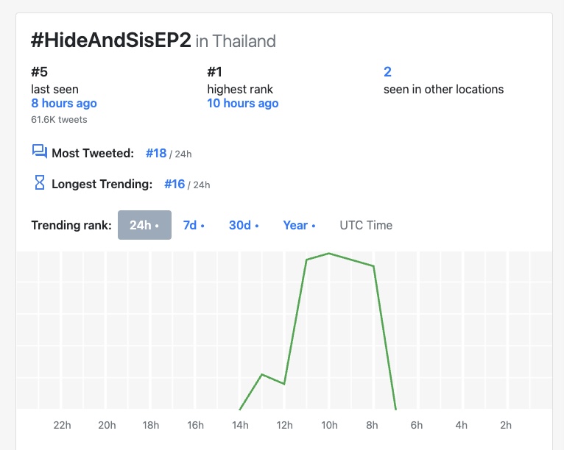The image size is (564, 450).
Task: Open the Year trending rank view
Action: pos(299,225)
